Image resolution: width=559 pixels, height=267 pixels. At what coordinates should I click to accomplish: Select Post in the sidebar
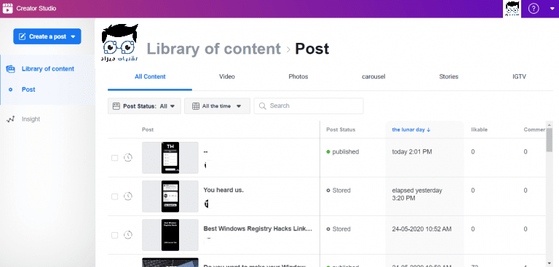(x=28, y=89)
